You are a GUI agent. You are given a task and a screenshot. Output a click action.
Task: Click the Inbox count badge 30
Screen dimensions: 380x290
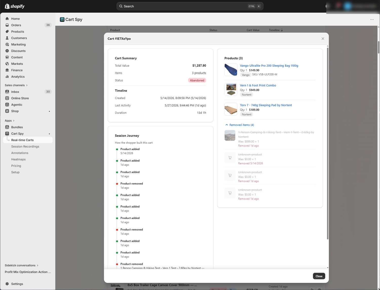[48, 92]
